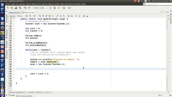Clean and build the project icon

pos(54,8)
